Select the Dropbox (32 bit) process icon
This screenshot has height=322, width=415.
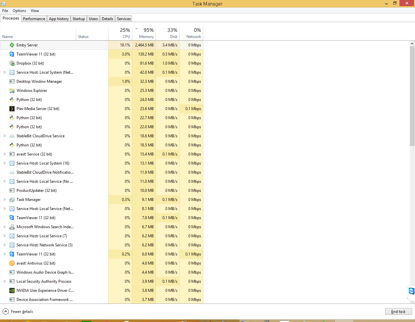pyautogui.click(x=12, y=63)
